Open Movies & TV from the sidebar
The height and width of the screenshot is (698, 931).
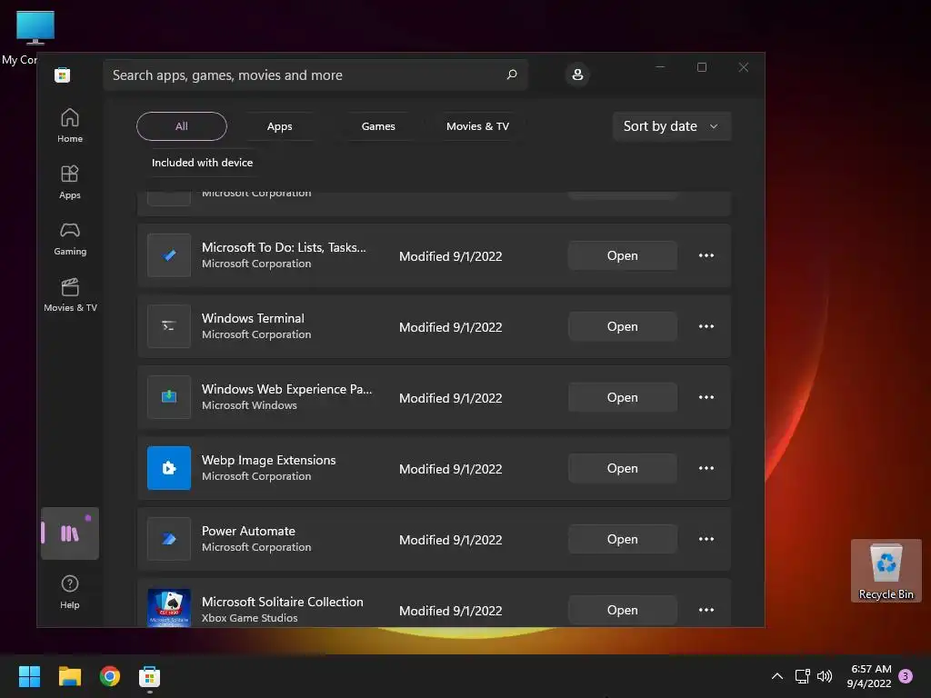(69, 294)
